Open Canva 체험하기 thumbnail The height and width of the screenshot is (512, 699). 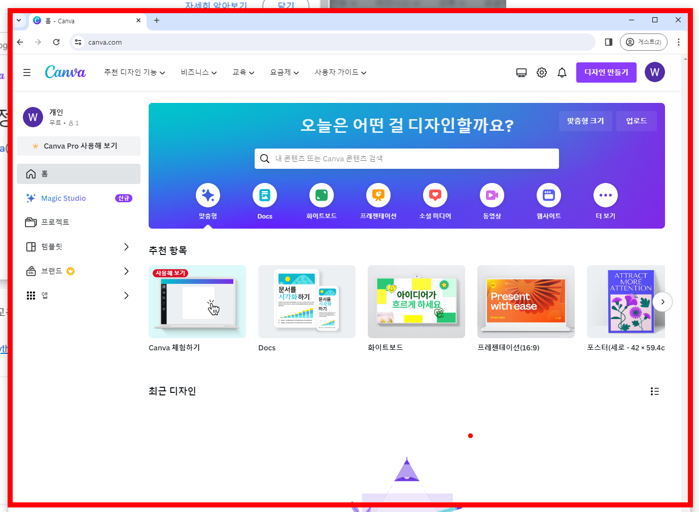click(197, 302)
